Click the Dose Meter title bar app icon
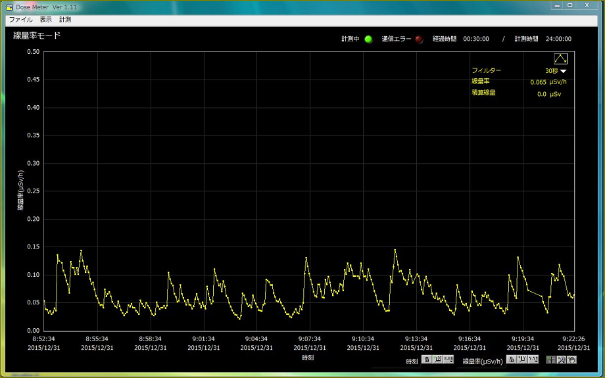The width and height of the screenshot is (605, 378). coord(9,7)
